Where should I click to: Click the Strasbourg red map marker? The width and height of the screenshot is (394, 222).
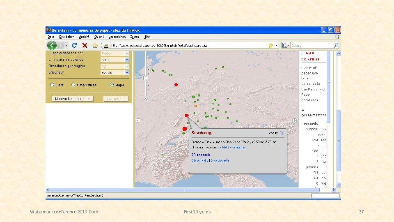pyautogui.click(x=187, y=116)
